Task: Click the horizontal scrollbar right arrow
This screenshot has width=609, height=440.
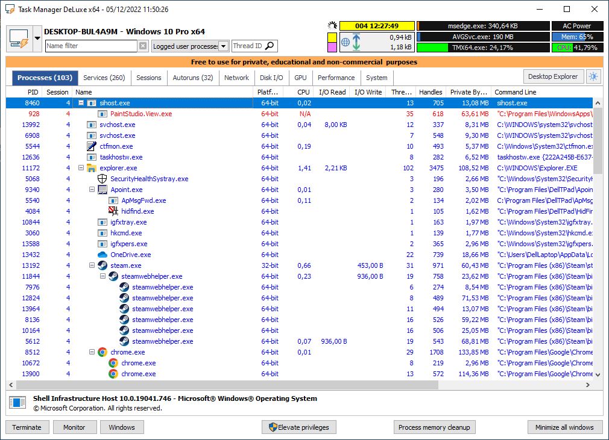Action: coord(588,385)
